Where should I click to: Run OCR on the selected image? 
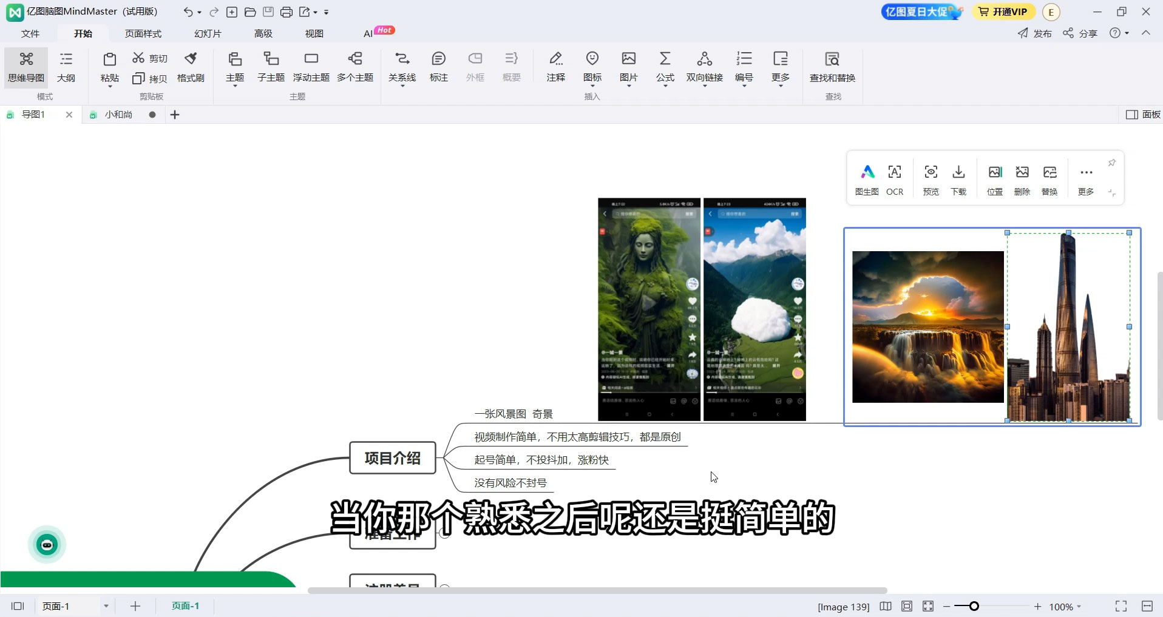pyautogui.click(x=895, y=178)
